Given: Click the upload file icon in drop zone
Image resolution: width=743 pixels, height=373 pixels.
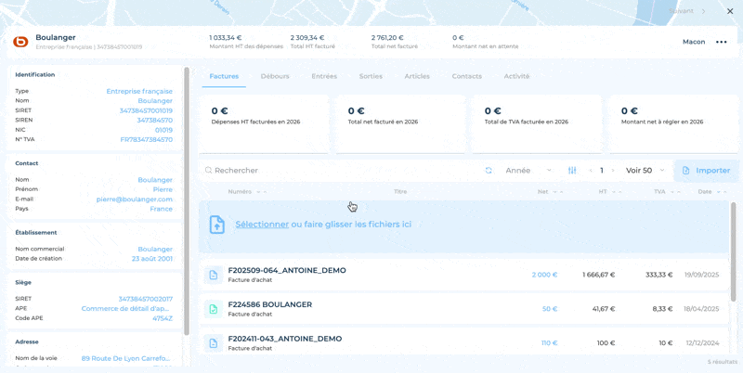Looking at the screenshot, I should 217,225.
